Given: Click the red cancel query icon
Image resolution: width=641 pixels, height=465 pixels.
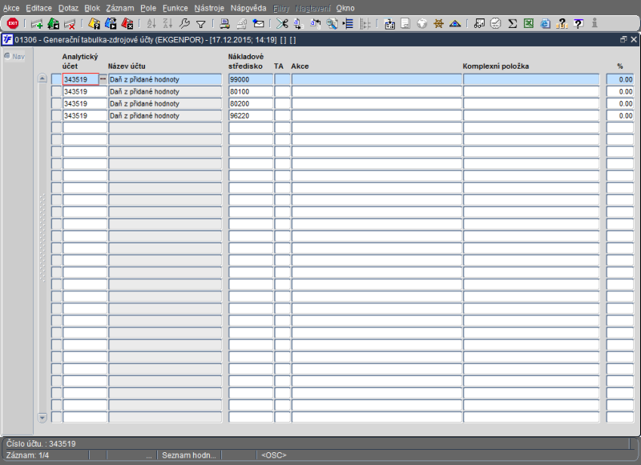Looking at the screenshot, I should pyautogui.click(x=127, y=24).
